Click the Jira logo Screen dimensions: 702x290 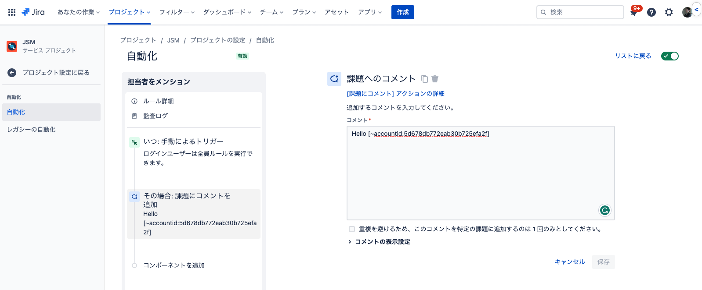[x=33, y=12]
